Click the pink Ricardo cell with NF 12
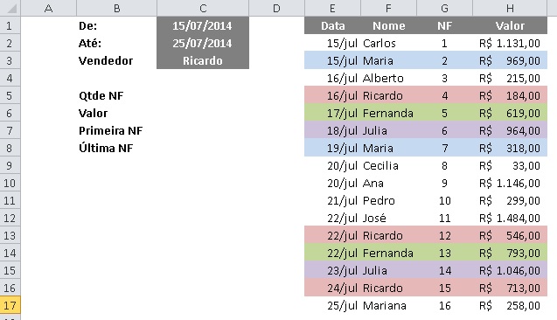Image resolution: width=557 pixels, height=320 pixels. point(388,235)
